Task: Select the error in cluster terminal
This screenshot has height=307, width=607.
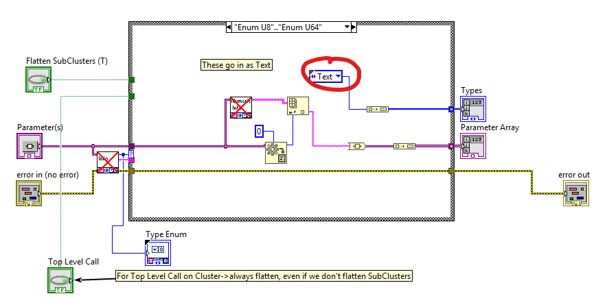Action: tap(29, 193)
